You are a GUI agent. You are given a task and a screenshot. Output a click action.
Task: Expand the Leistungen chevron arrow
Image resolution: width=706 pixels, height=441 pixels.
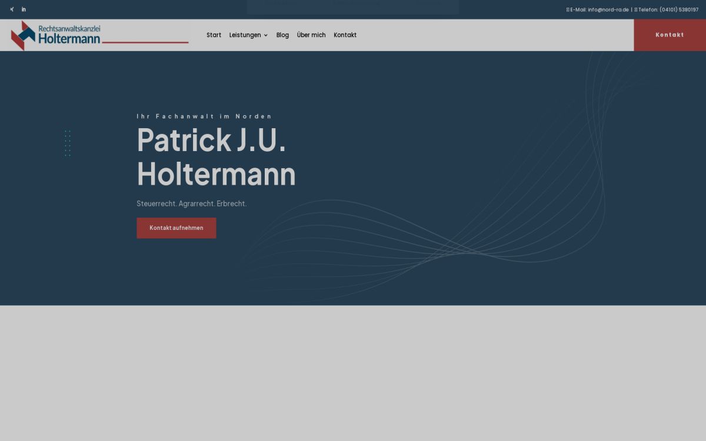pos(266,35)
